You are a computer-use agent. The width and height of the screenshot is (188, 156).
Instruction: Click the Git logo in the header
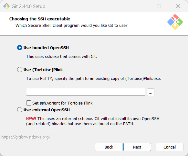175,22
